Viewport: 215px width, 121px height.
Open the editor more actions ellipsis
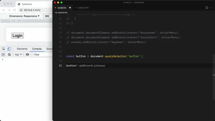[x=211, y=8]
